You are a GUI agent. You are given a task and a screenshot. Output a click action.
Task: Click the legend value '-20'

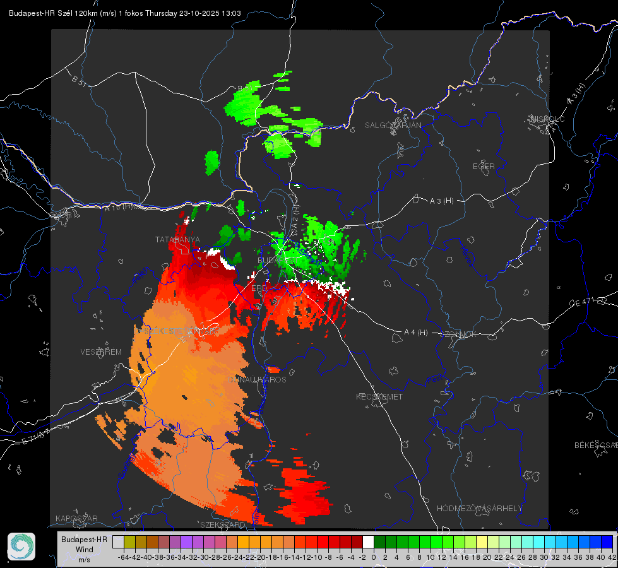[x=259, y=557]
